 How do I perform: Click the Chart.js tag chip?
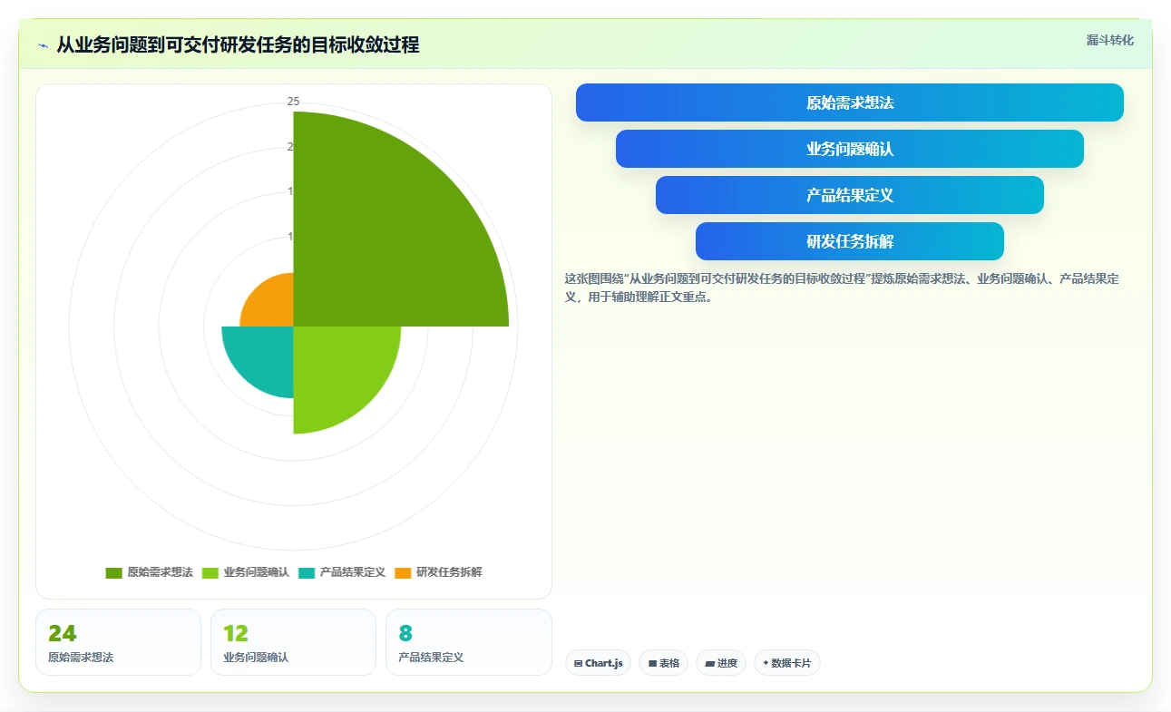pos(599,663)
